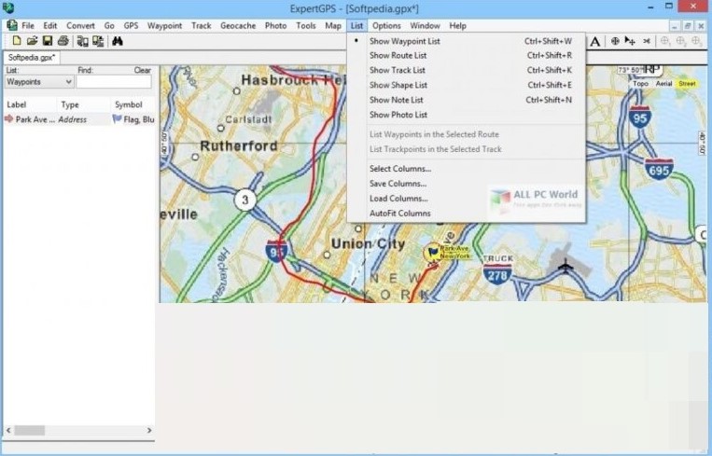Click the waypoint list horizontal scrollbar thumb

pos(30,430)
